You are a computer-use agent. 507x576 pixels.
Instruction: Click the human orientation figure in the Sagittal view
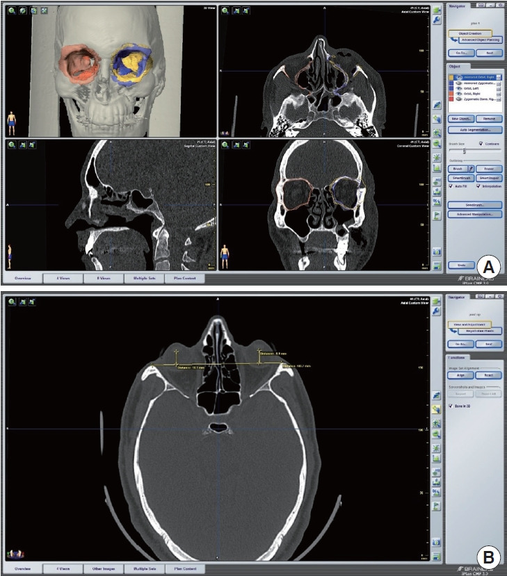coord(10,256)
